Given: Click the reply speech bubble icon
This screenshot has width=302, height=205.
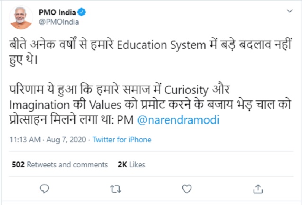Looking at the screenshot, I should 44,188.
